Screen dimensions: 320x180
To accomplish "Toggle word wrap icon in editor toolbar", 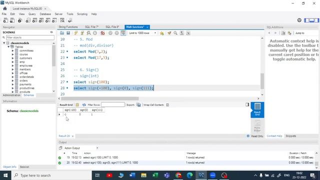I will tap(188, 33).
